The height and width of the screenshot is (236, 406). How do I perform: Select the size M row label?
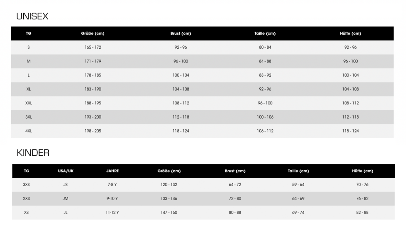click(29, 61)
